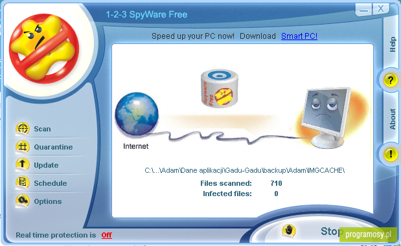Minimize the SpyWare Free window

click(x=363, y=10)
